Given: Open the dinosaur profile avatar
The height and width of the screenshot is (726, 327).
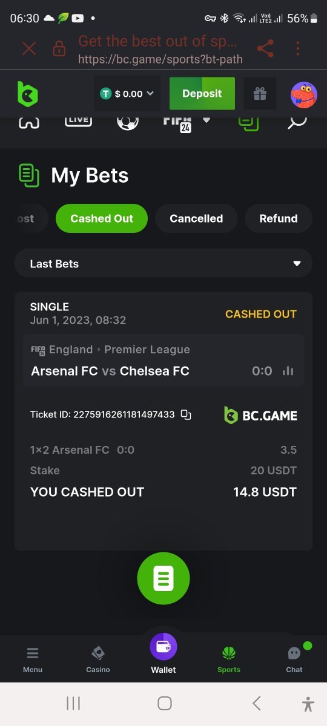Looking at the screenshot, I should coord(304,94).
